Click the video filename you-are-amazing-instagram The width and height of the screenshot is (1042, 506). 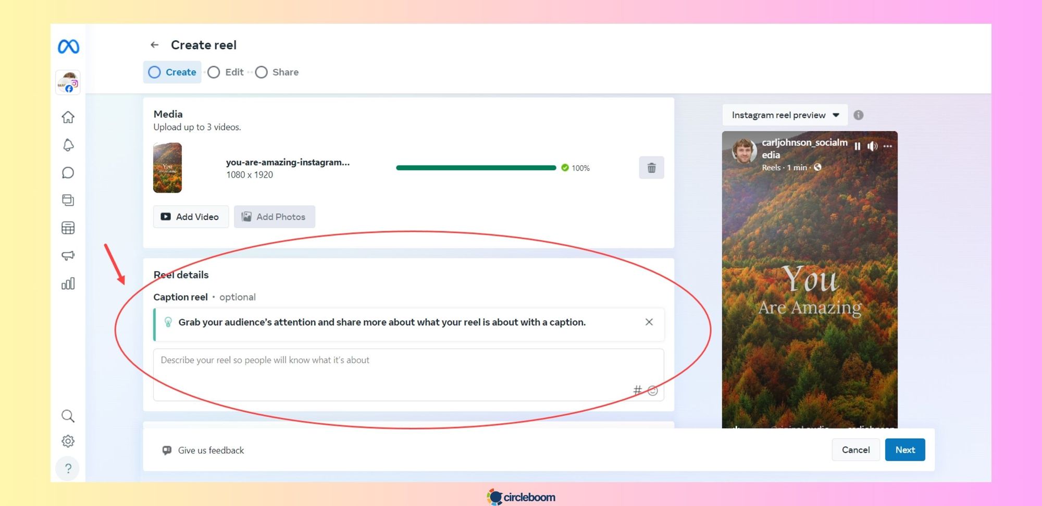click(288, 162)
